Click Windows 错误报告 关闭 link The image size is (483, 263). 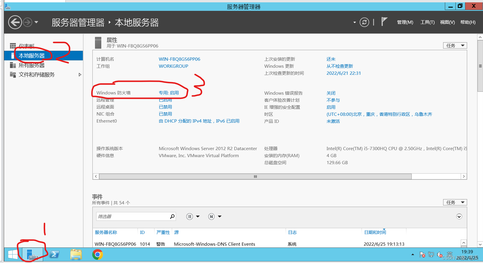click(331, 93)
